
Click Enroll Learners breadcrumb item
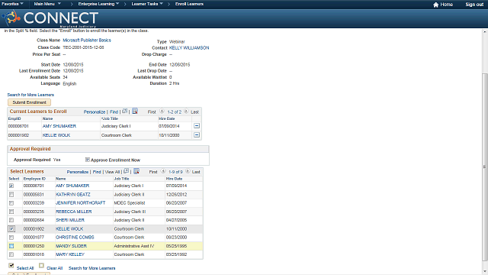point(189,4)
